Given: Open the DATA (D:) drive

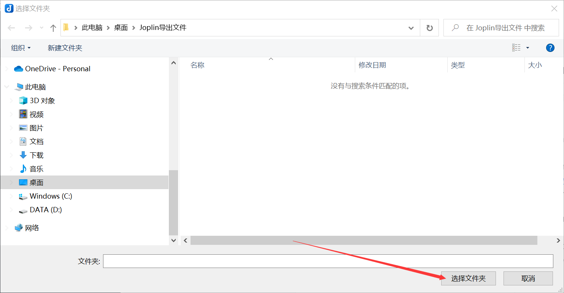Looking at the screenshot, I should coord(46,210).
